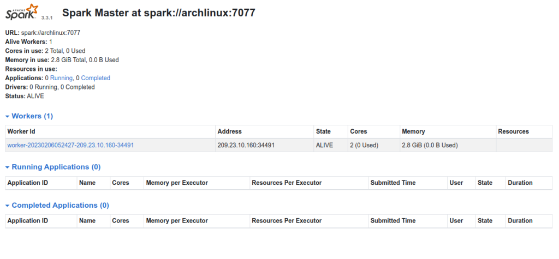Click the 3.3.1 version label
This screenshot has width=559, height=259.
click(47, 17)
